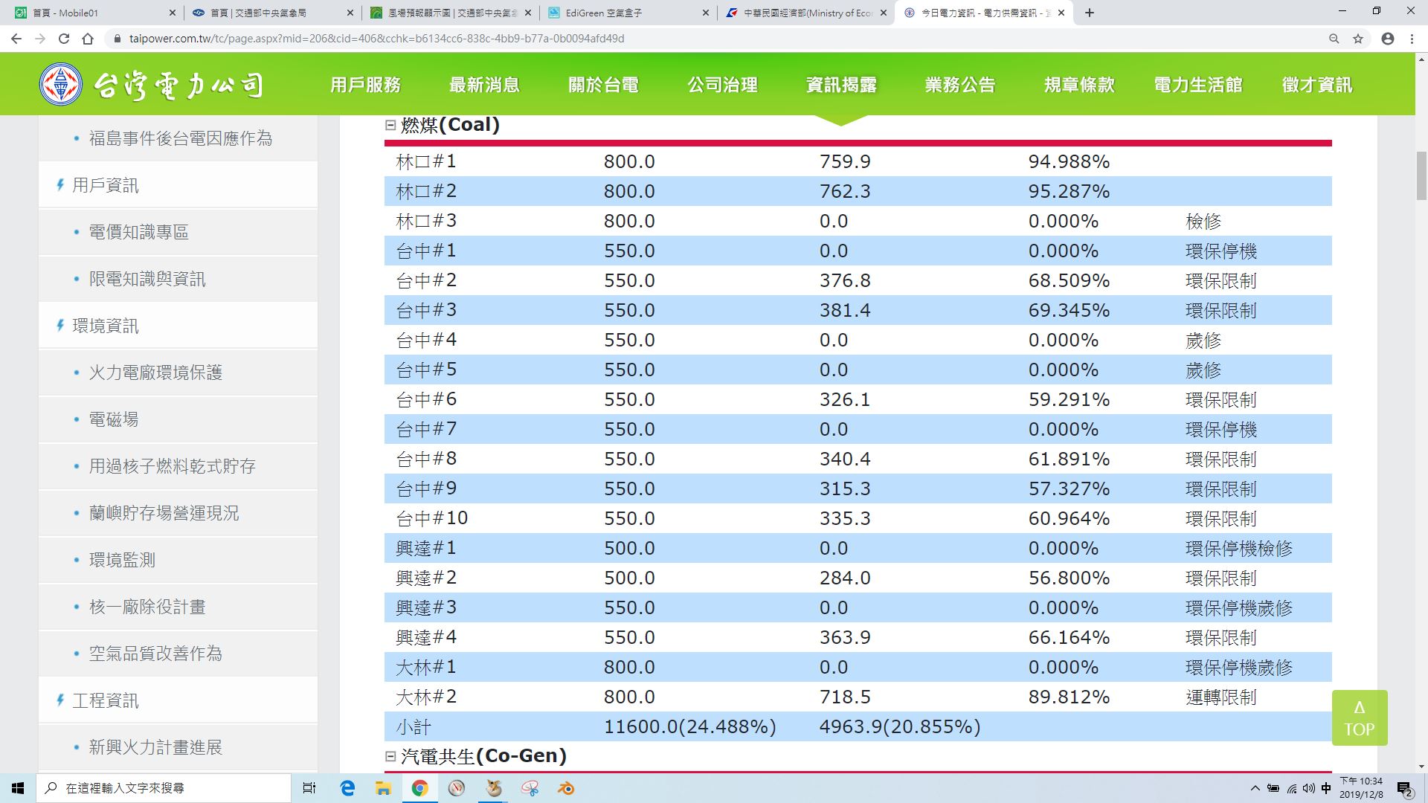Click the 大林#2 output value 718.5
Screen dimensions: 1428x803
coord(845,697)
